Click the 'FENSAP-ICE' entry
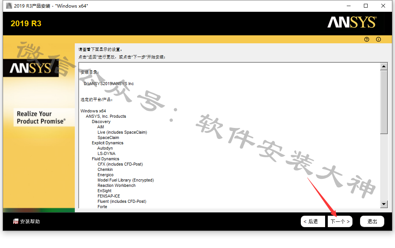 [x=109, y=196]
